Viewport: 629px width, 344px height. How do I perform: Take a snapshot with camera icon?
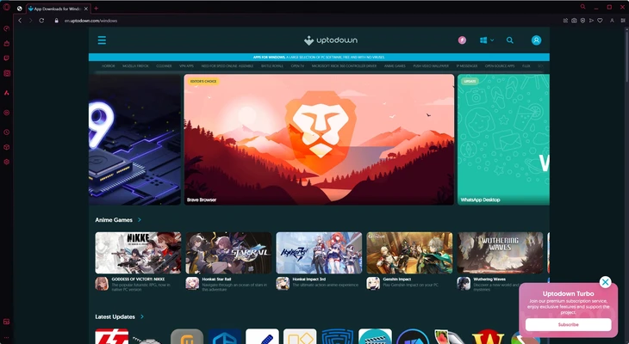tap(574, 21)
